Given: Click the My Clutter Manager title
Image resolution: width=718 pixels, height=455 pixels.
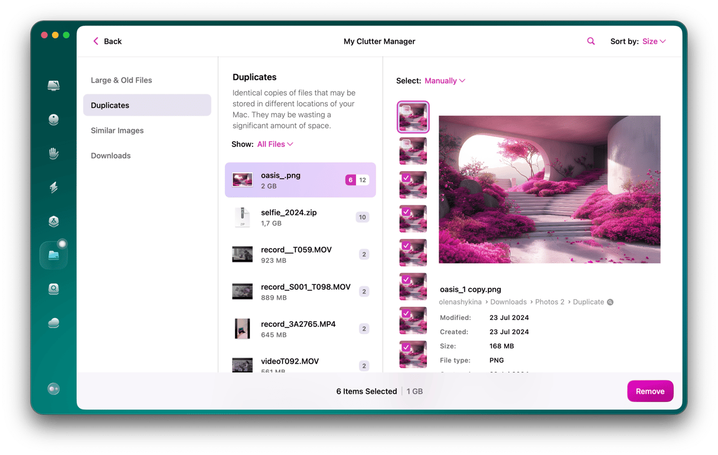Looking at the screenshot, I should click(x=380, y=41).
